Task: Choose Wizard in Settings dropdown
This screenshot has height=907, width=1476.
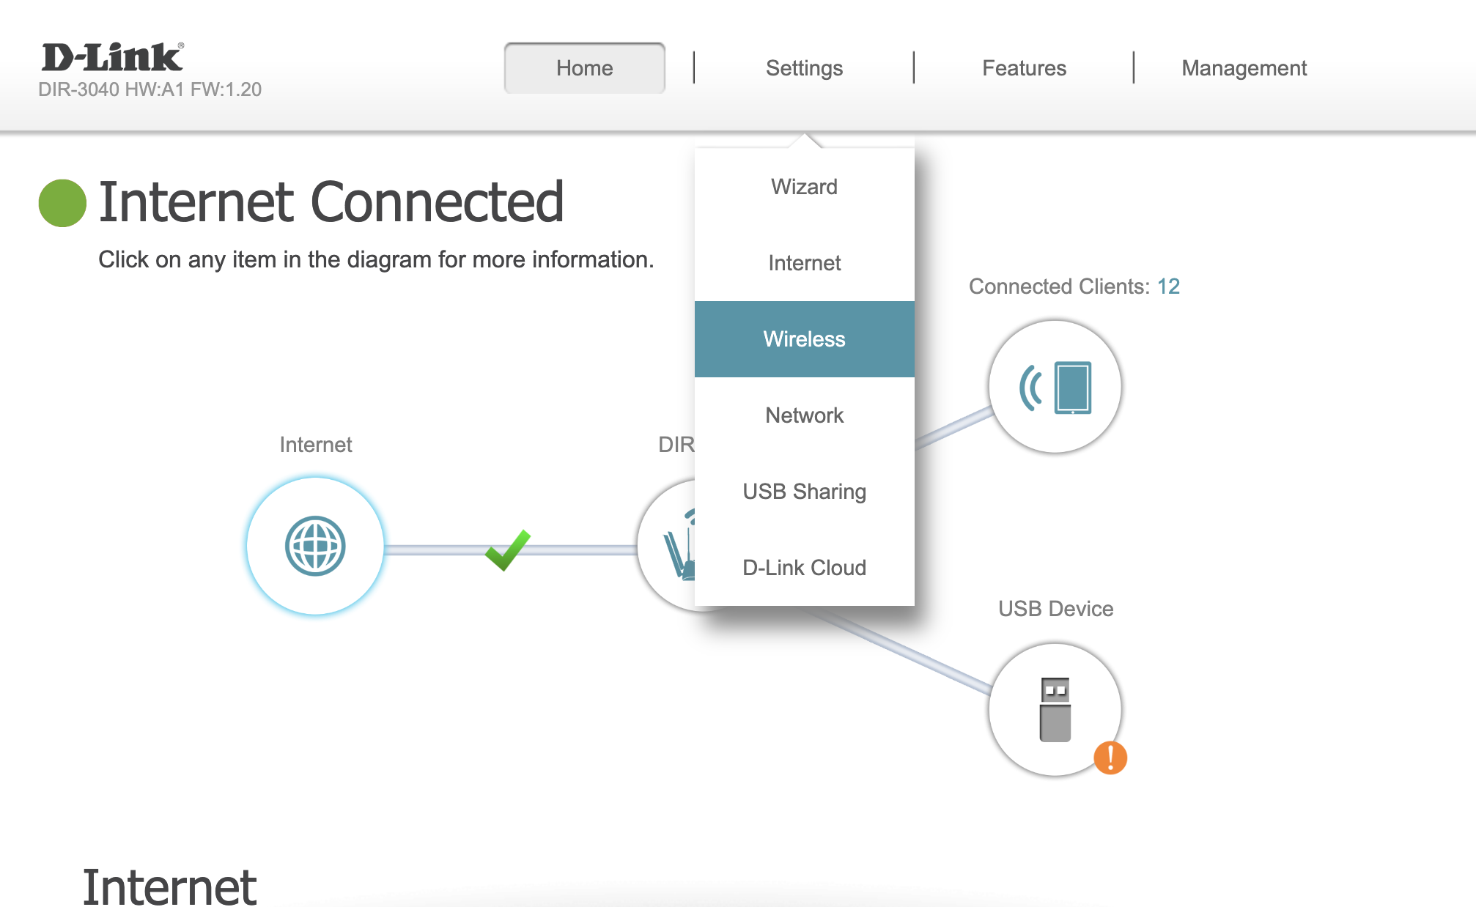Action: (804, 187)
